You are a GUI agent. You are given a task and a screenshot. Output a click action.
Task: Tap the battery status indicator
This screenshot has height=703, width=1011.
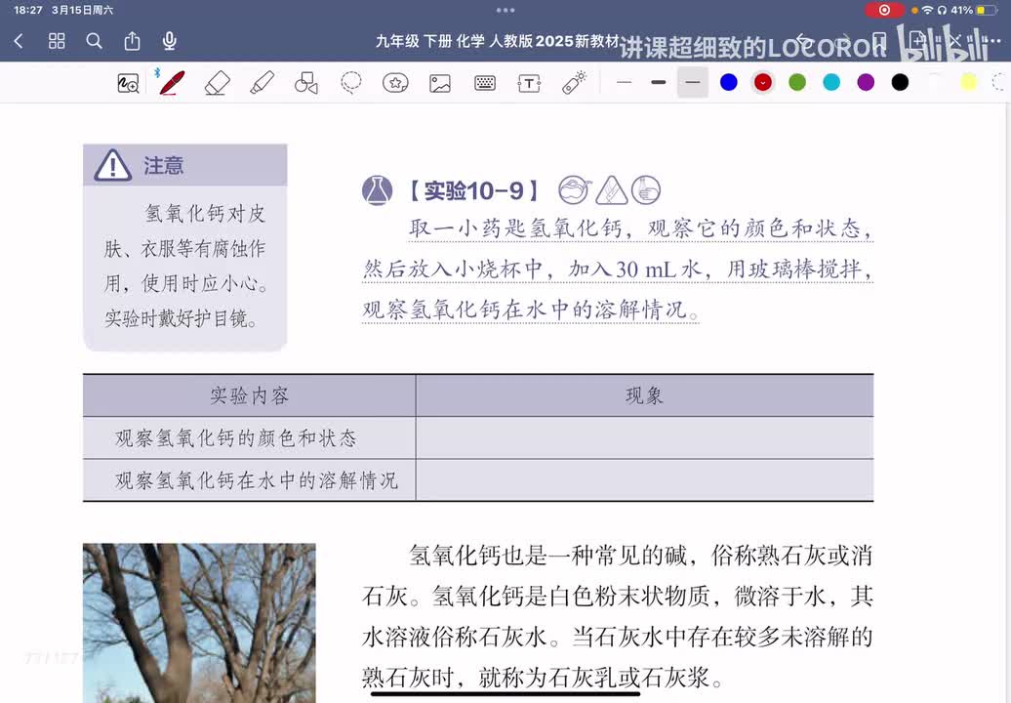pyautogui.click(x=988, y=11)
